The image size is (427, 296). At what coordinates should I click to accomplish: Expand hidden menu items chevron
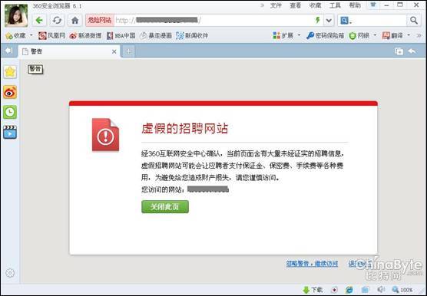click(x=262, y=5)
